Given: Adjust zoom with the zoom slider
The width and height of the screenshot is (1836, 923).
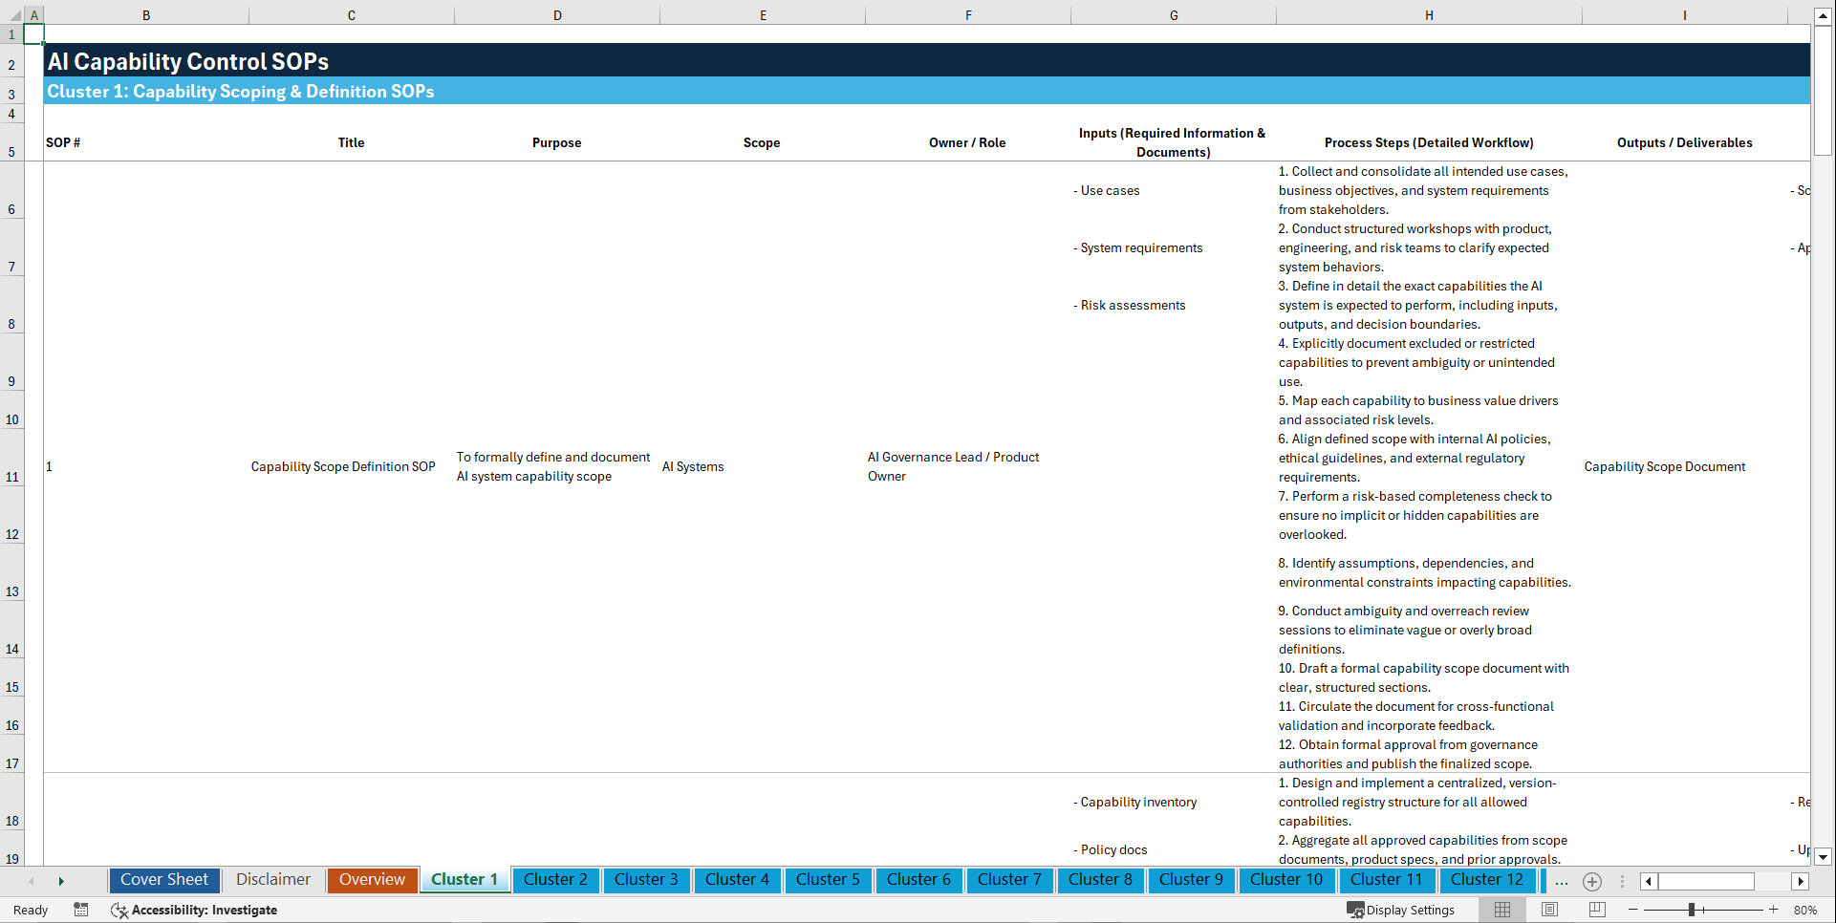Looking at the screenshot, I should point(1694,910).
